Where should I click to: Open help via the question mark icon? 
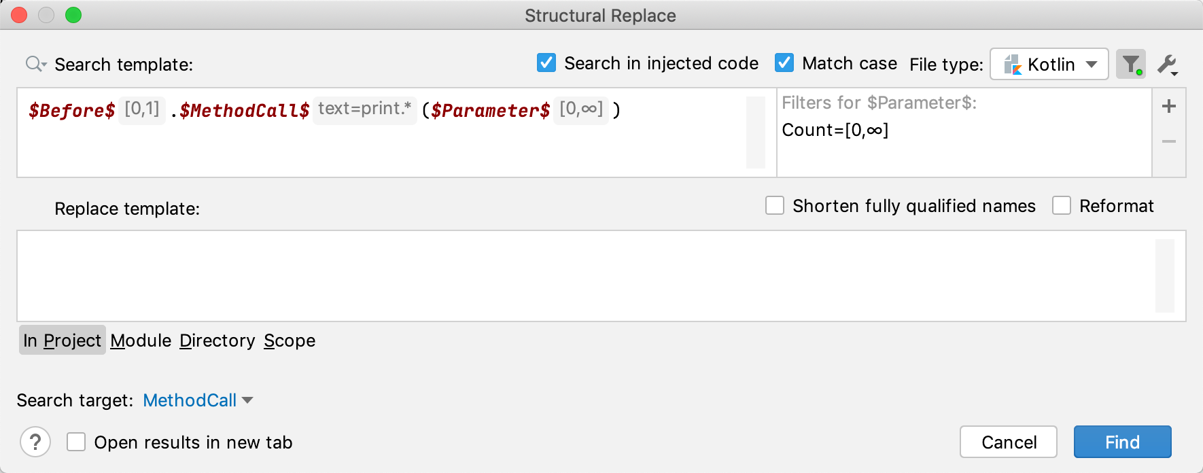coord(35,442)
